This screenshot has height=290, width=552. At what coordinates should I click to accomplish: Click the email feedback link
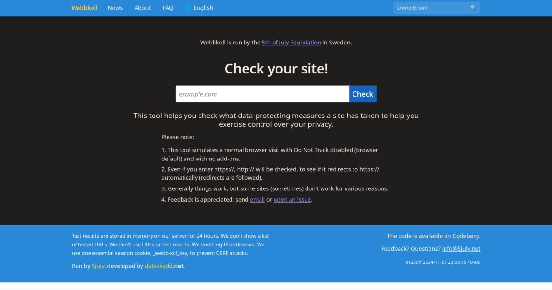coord(257,200)
